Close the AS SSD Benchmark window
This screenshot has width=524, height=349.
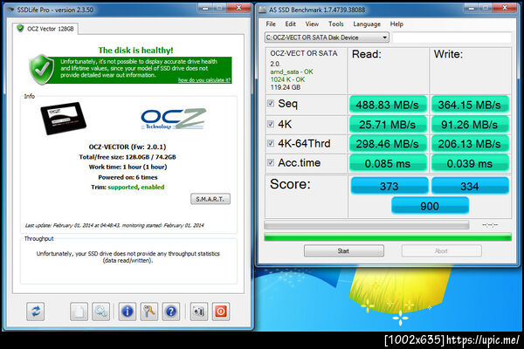[505, 8]
